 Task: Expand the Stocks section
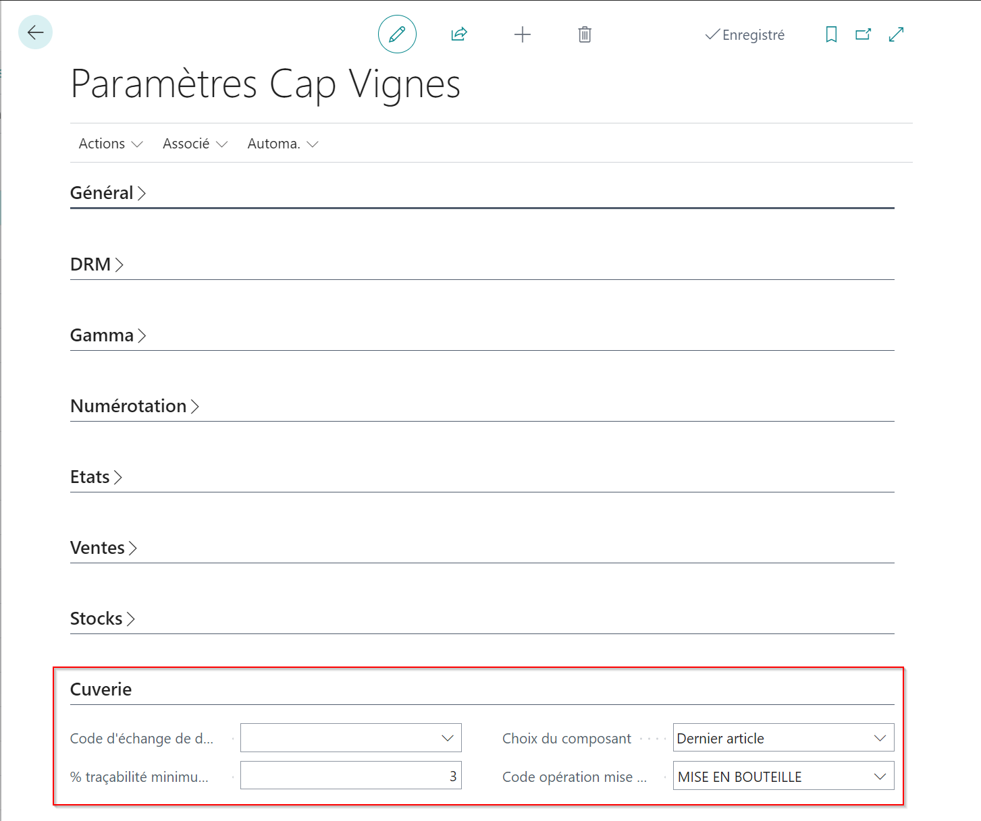tap(103, 618)
